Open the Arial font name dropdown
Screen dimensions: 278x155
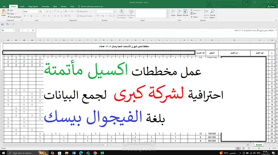pyautogui.click(x=38, y=11)
